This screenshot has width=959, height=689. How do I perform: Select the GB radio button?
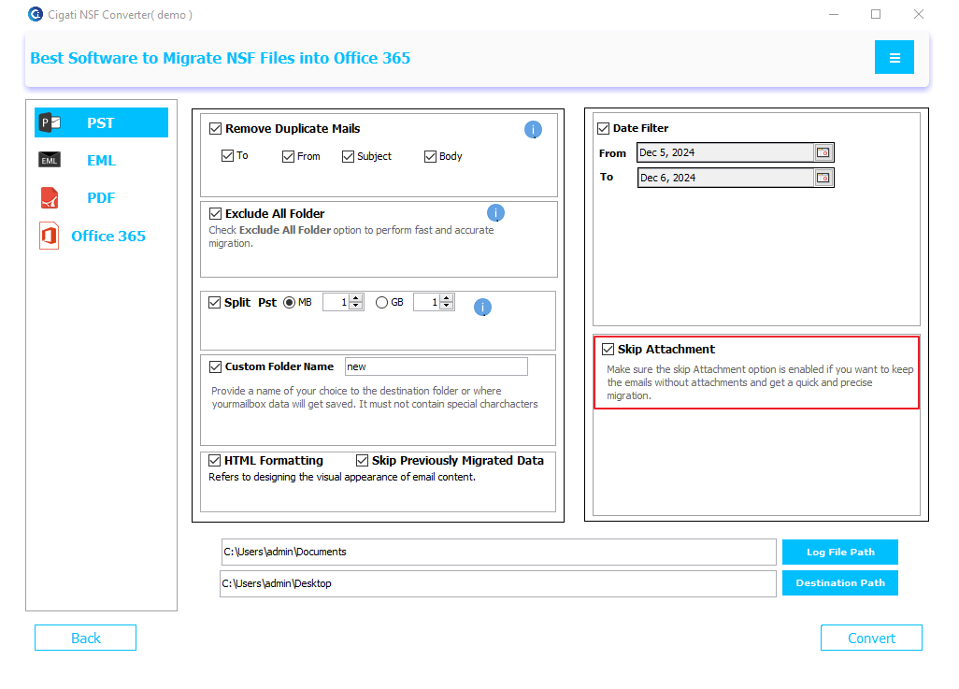(381, 302)
